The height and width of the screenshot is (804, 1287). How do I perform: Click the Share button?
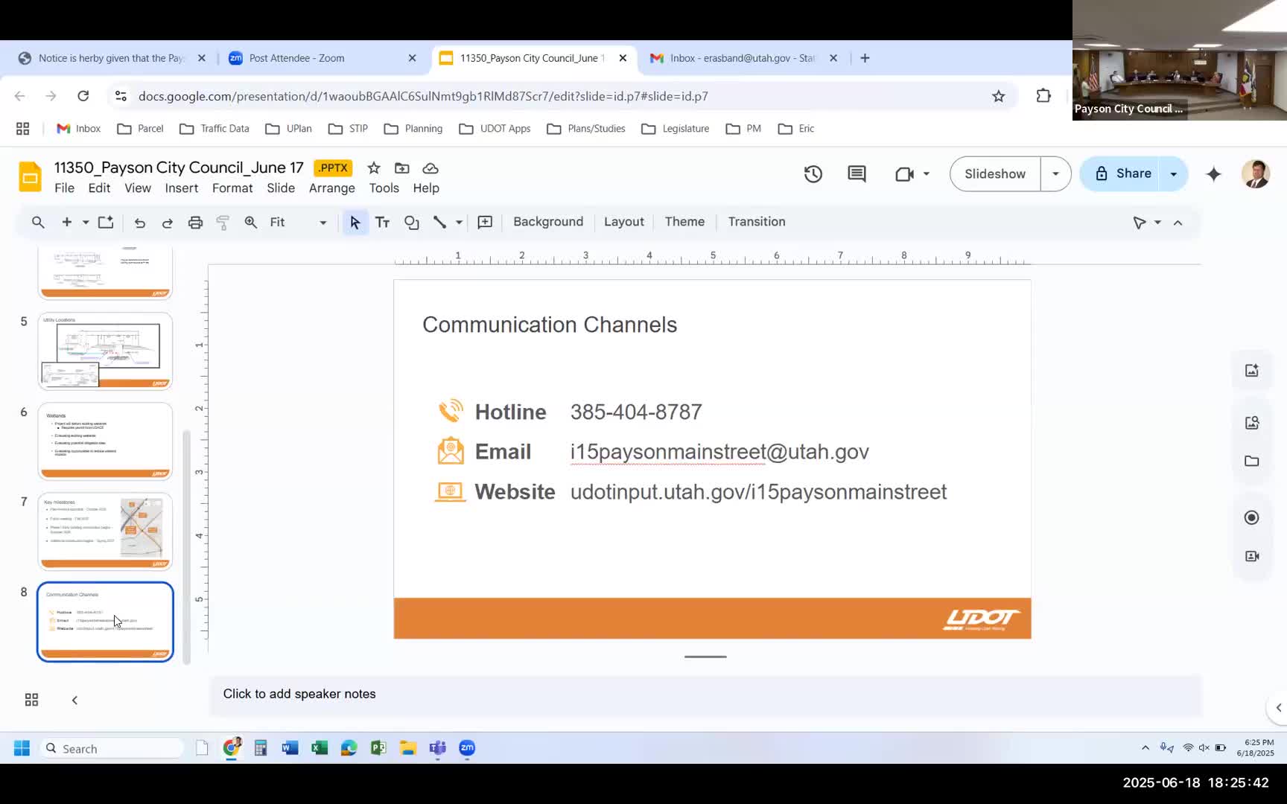click(1123, 173)
